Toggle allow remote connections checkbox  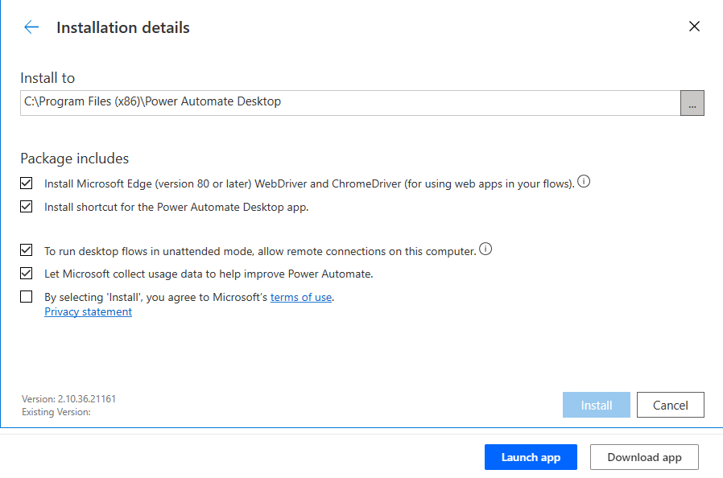27,250
